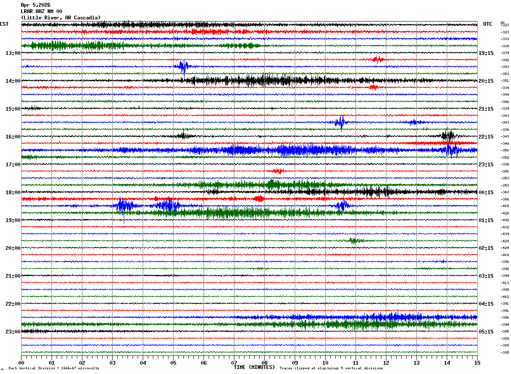Click the 19:15 UTC time label
This screenshot has height=374, width=511.
tap(486, 53)
